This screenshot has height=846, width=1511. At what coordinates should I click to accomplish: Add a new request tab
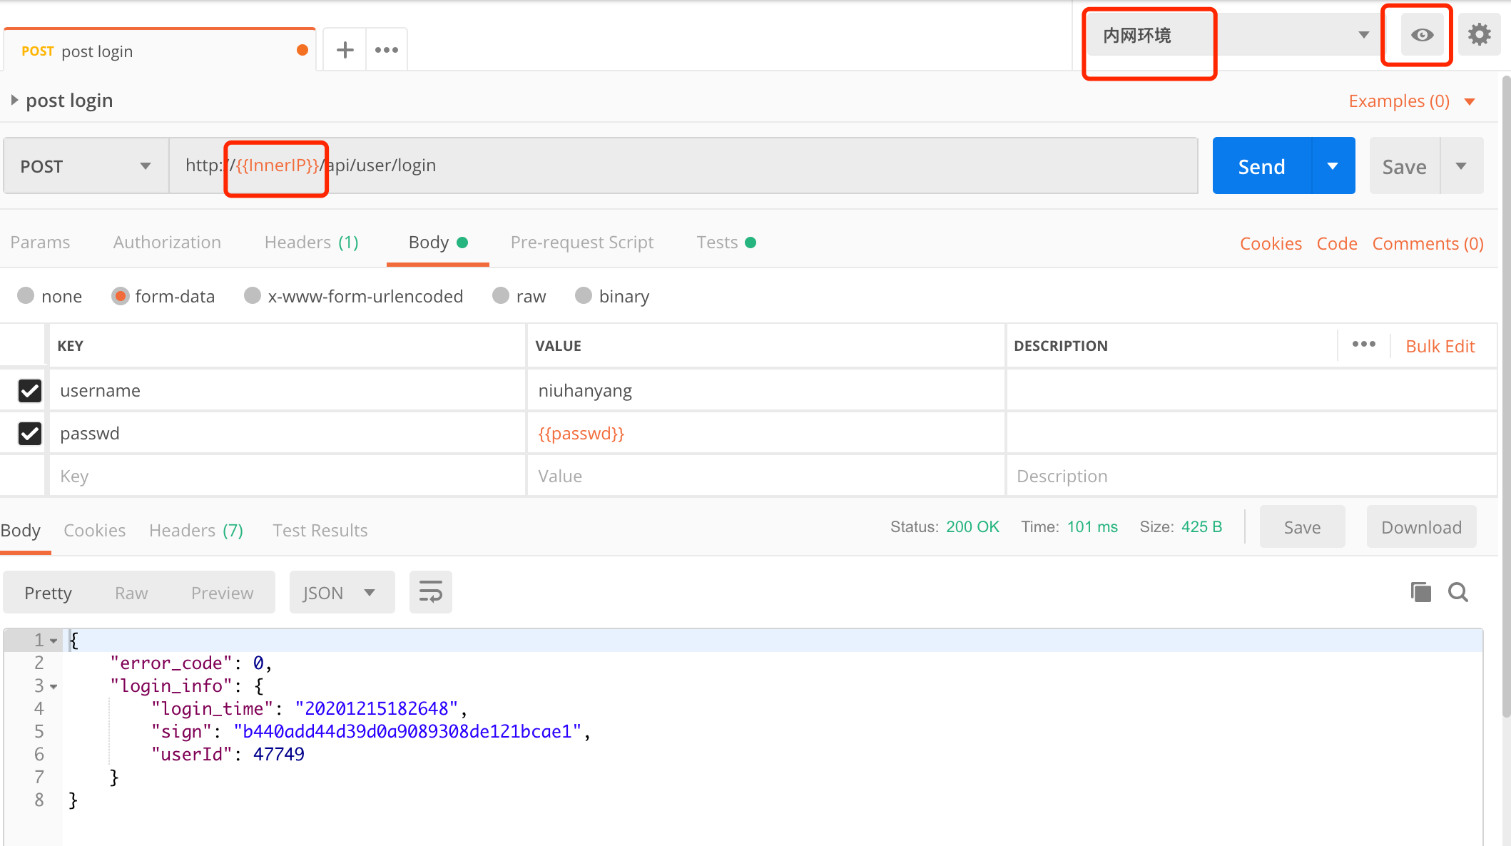pos(345,50)
